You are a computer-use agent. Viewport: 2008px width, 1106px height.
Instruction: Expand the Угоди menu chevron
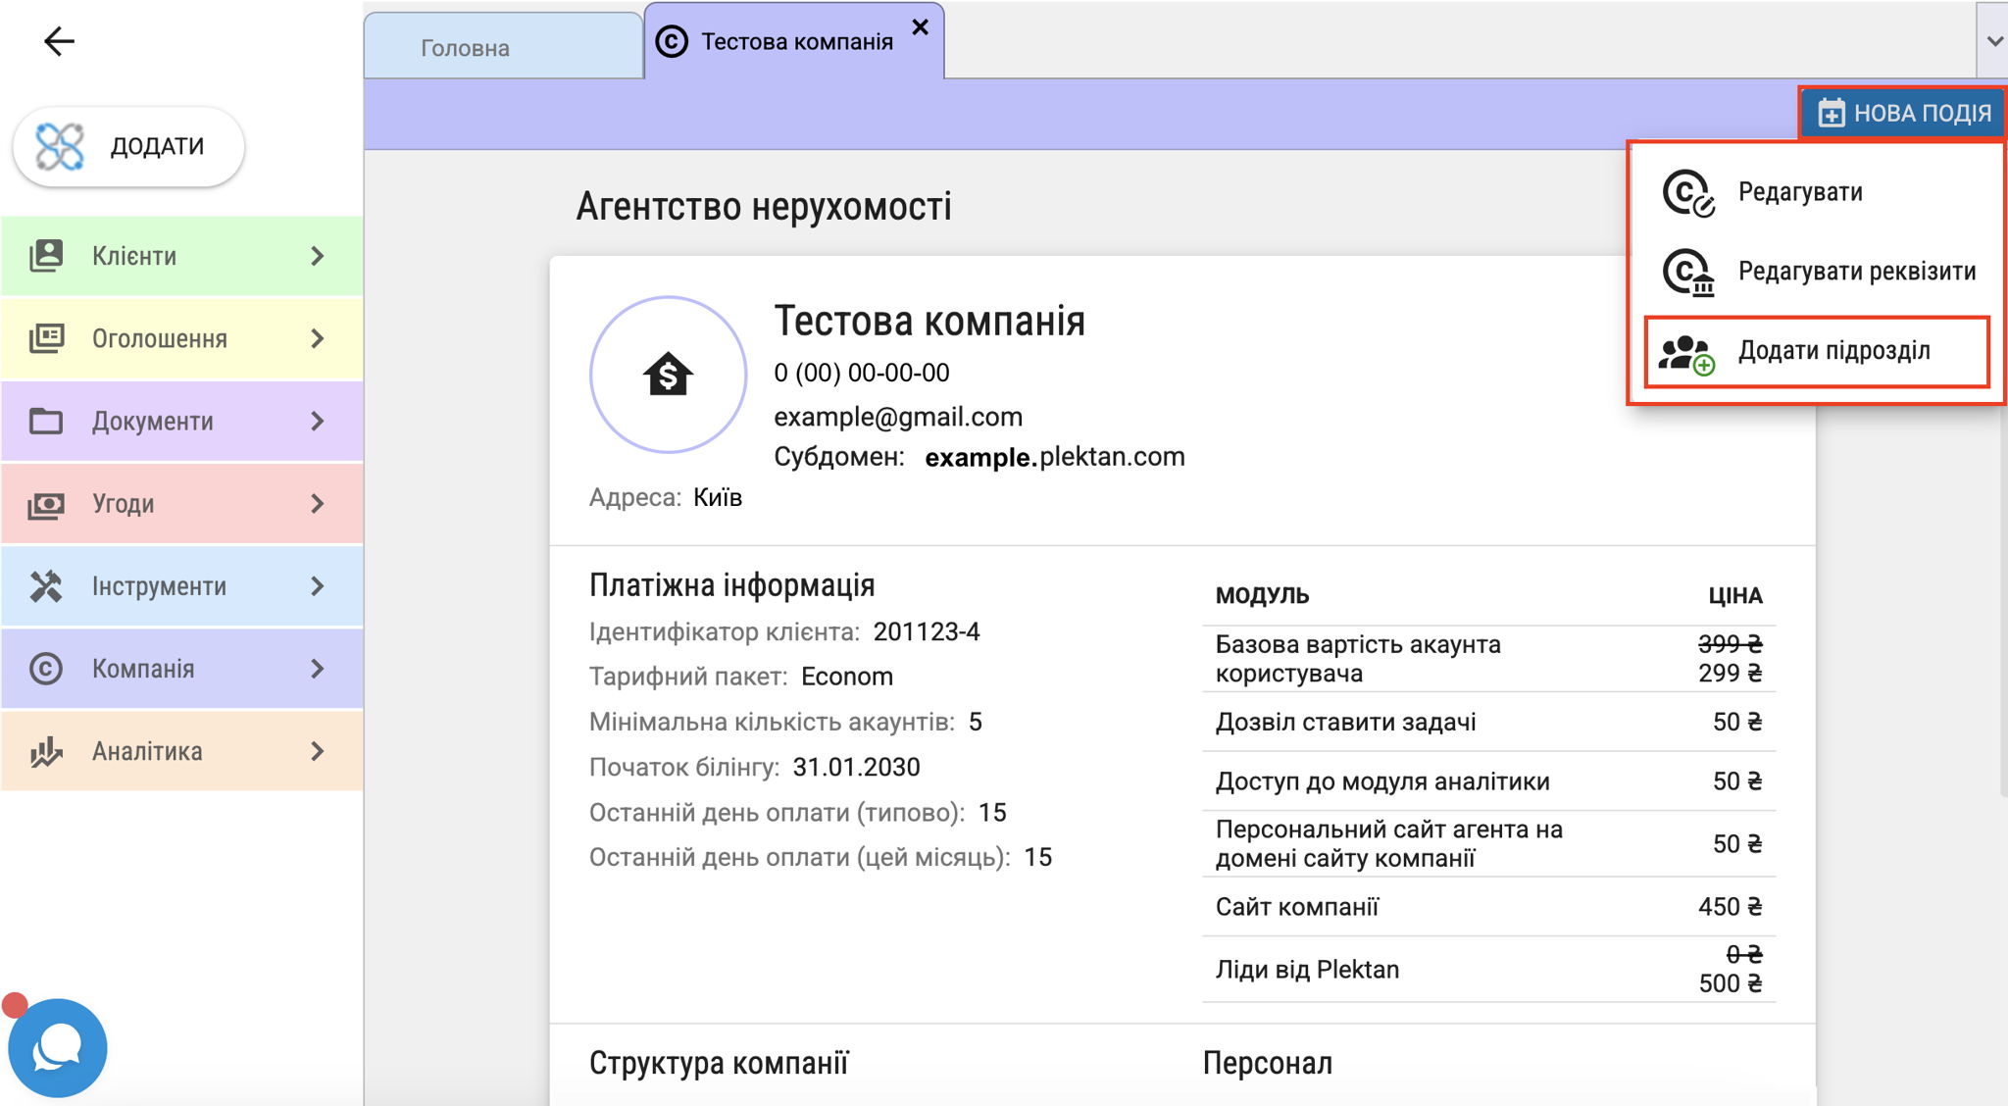click(x=317, y=504)
